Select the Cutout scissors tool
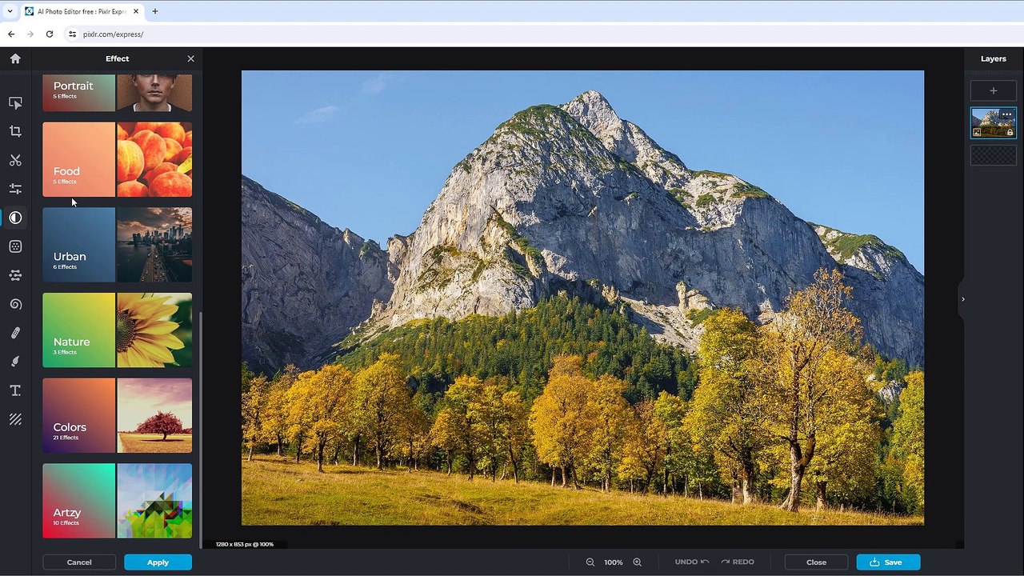Viewport: 1024px width, 576px height. 15,160
